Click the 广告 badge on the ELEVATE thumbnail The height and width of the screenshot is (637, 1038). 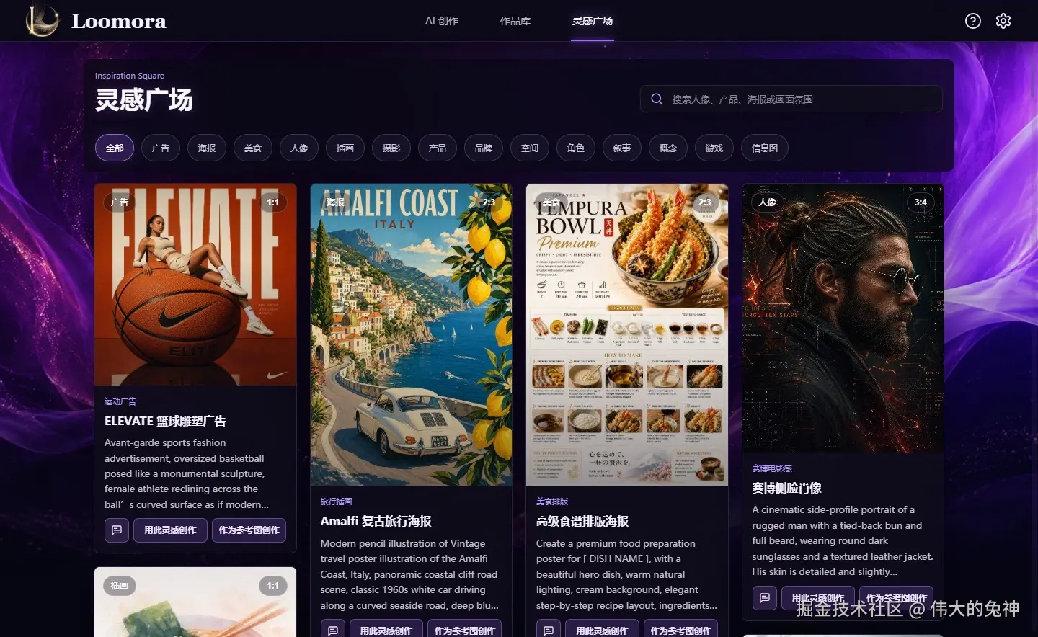click(120, 202)
